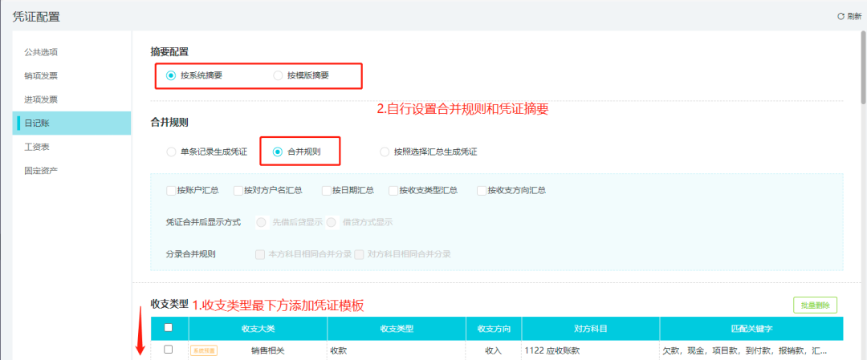Select 单条记录生成凭证 radio option
Screen dimensions: 867x360
(x=171, y=152)
